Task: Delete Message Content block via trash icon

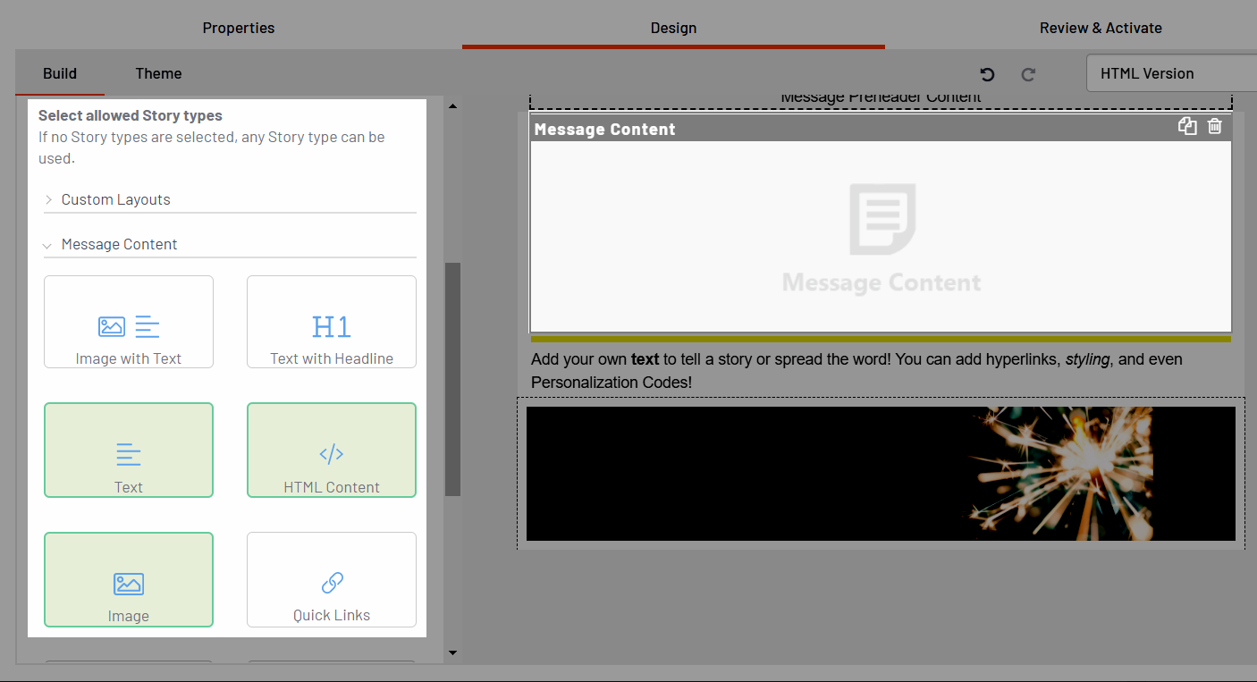Action: [x=1214, y=127]
